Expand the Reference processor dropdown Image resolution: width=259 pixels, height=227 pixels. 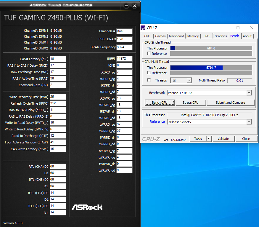pos(249,122)
